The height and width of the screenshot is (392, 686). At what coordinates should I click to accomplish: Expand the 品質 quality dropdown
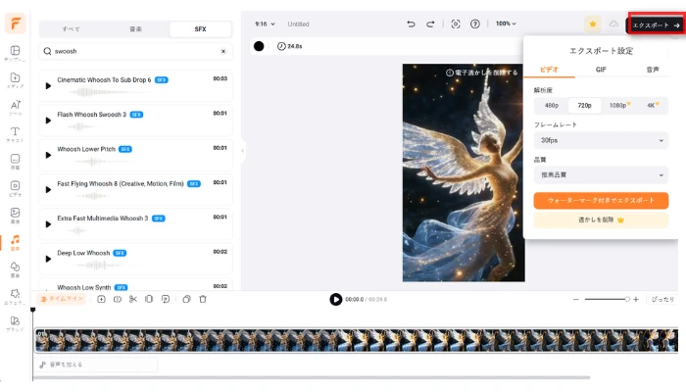(601, 174)
